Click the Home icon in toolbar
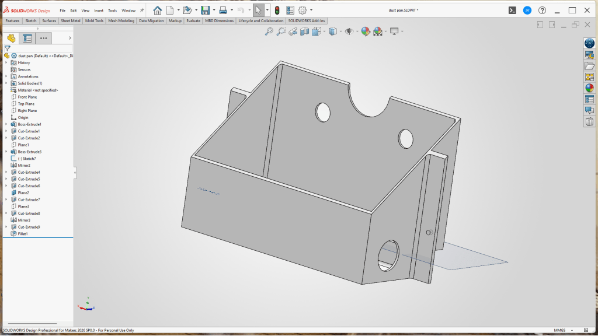The image size is (598, 336). [x=158, y=10]
